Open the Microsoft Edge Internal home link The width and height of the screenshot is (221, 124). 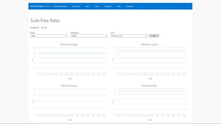41,6
